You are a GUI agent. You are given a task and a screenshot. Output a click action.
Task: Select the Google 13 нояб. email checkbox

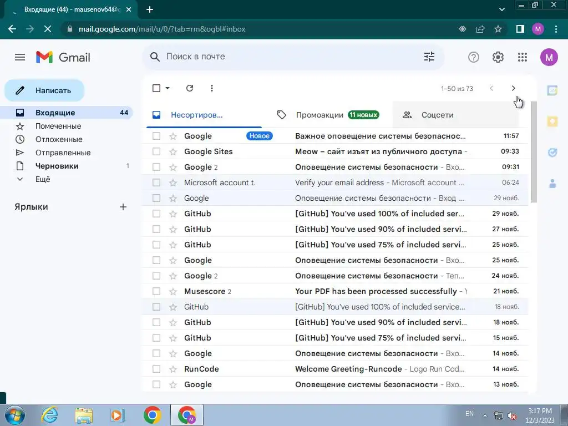(x=156, y=384)
